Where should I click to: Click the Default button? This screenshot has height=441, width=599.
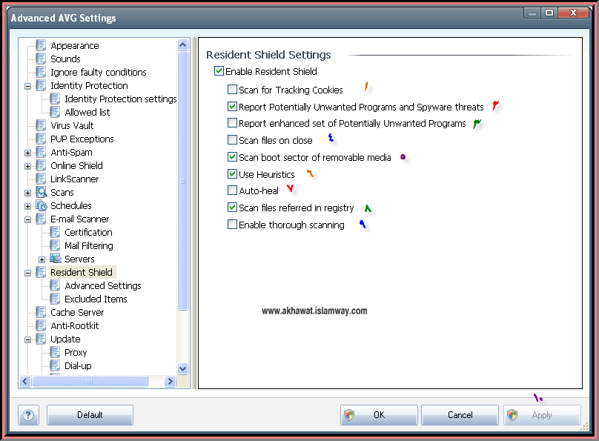click(x=90, y=415)
